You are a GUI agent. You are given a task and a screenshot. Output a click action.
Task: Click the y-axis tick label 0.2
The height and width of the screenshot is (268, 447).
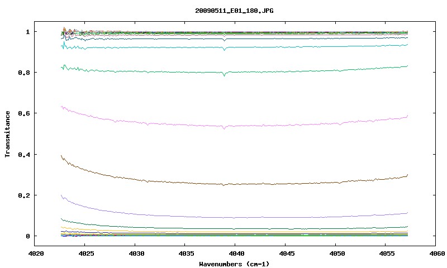(x=24, y=195)
